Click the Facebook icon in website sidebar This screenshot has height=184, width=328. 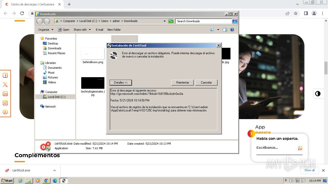point(5,75)
